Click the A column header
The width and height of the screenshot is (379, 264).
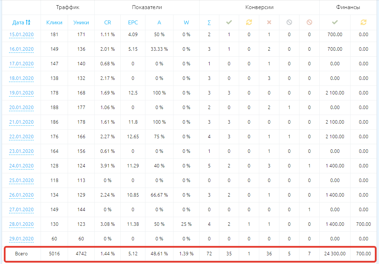[x=159, y=23]
